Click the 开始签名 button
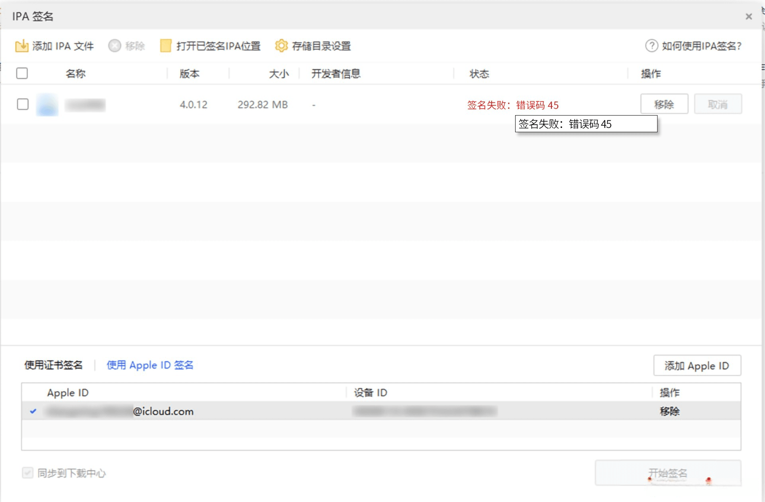Image resolution: width=765 pixels, height=502 pixels. 668,473
